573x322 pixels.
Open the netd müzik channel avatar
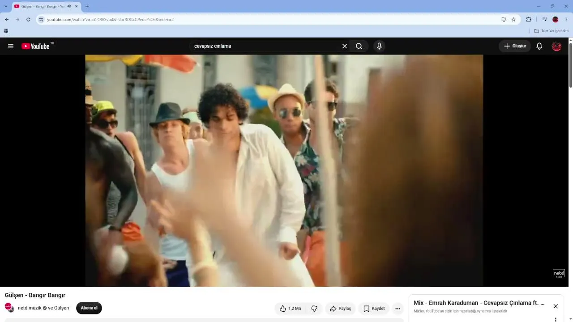click(x=9, y=307)
